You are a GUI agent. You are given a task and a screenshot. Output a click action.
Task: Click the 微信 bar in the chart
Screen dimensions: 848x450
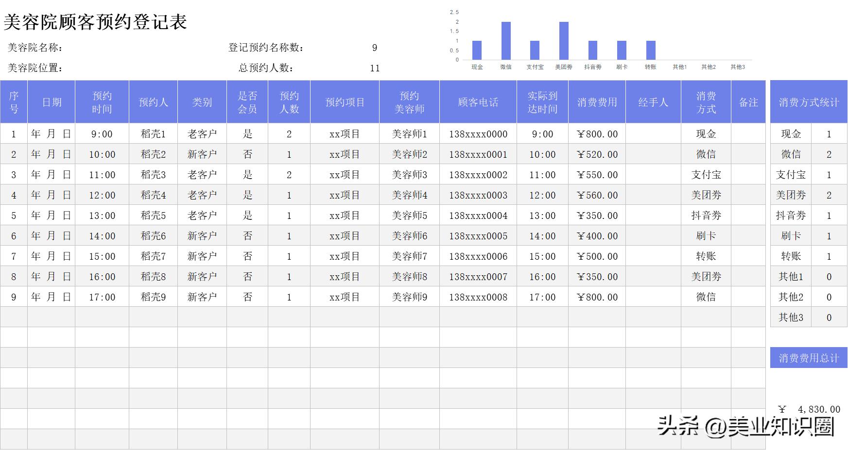click(506, 41)
